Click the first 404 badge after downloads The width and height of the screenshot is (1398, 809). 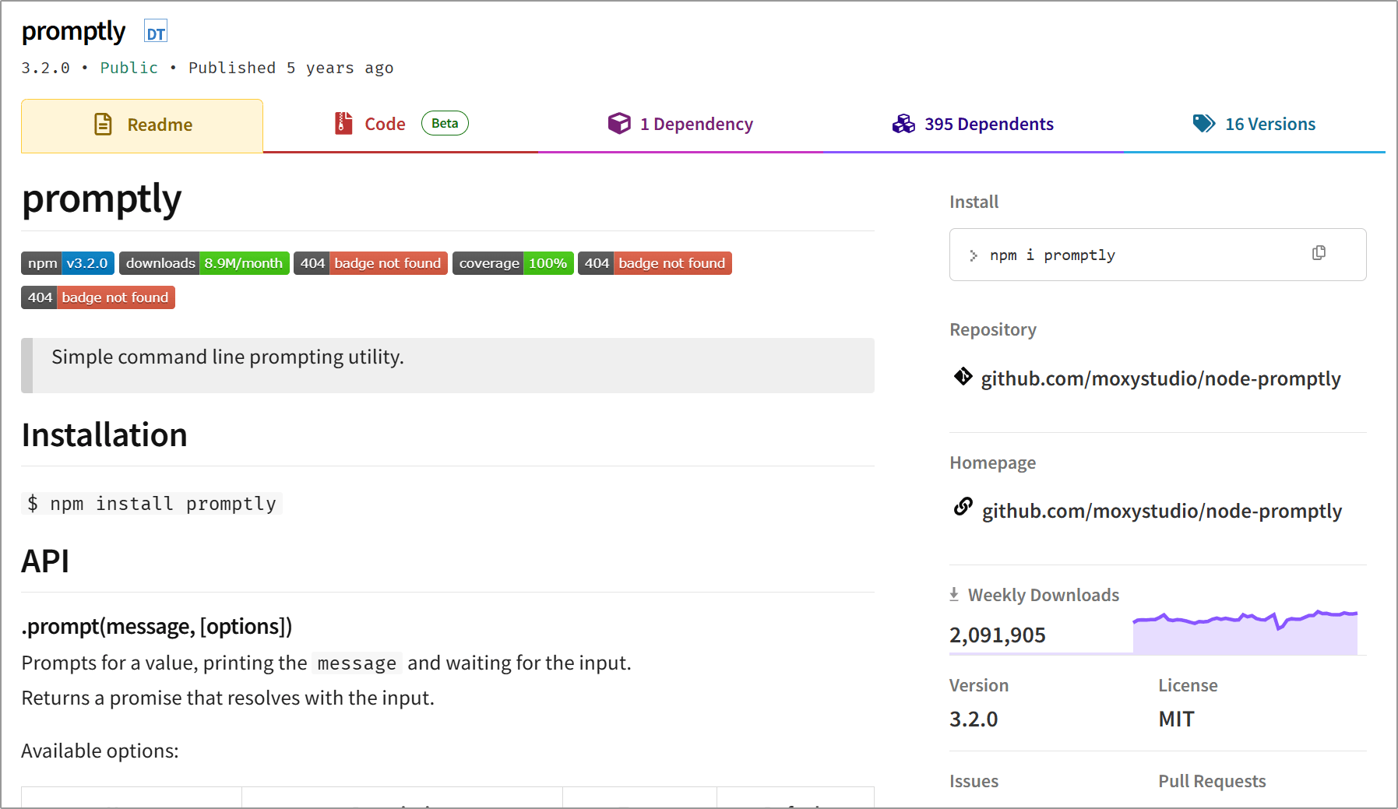coord(371,263)
